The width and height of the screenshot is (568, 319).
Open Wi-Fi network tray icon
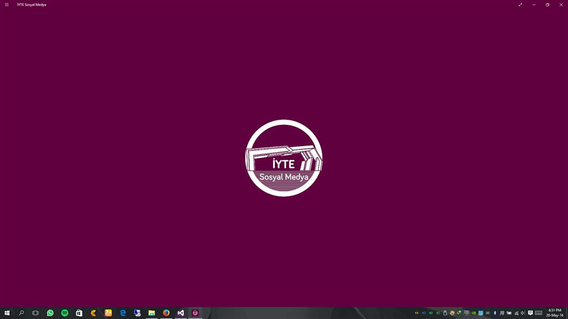pyautogui.click(x=516, y=313)
